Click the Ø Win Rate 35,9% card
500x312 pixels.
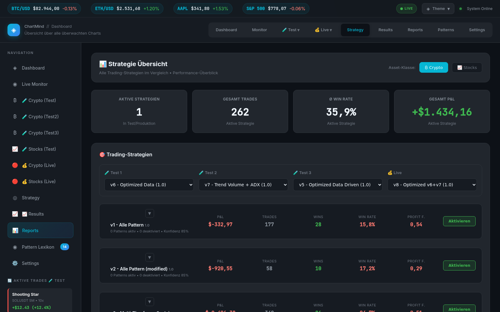pyautogui.click(x=341, y=111)
